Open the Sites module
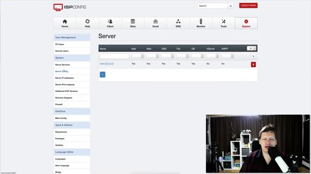Screen dimensions: 311x174 (x=133, y=23)
